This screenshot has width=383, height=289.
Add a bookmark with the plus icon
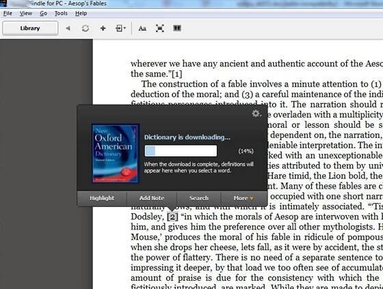[x=103, y=28]
